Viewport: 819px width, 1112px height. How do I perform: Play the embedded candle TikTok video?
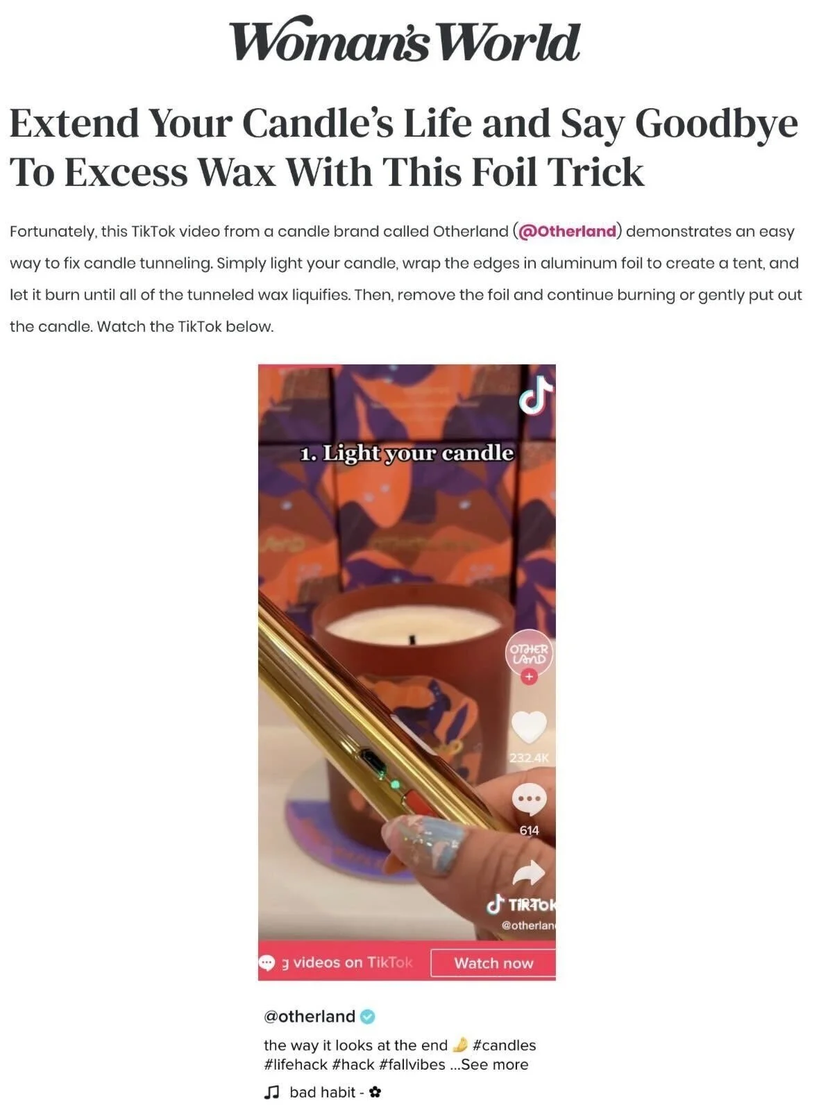coord(407,652)
